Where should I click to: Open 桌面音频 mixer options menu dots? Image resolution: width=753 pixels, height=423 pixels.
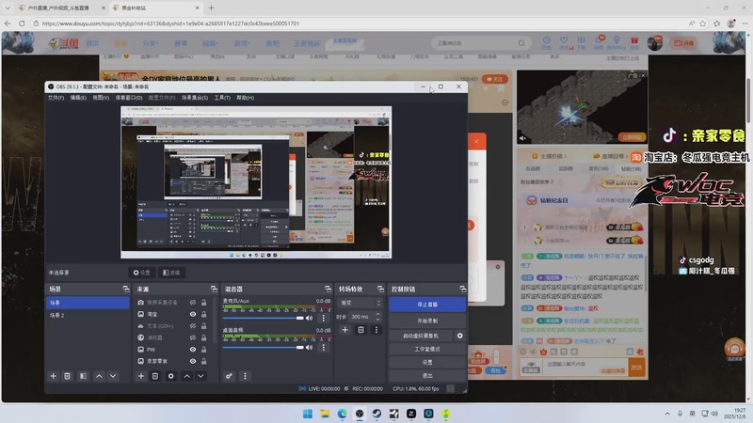[x=323, y=347]
